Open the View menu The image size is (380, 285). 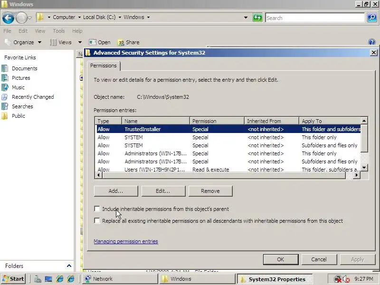point(40,31)
